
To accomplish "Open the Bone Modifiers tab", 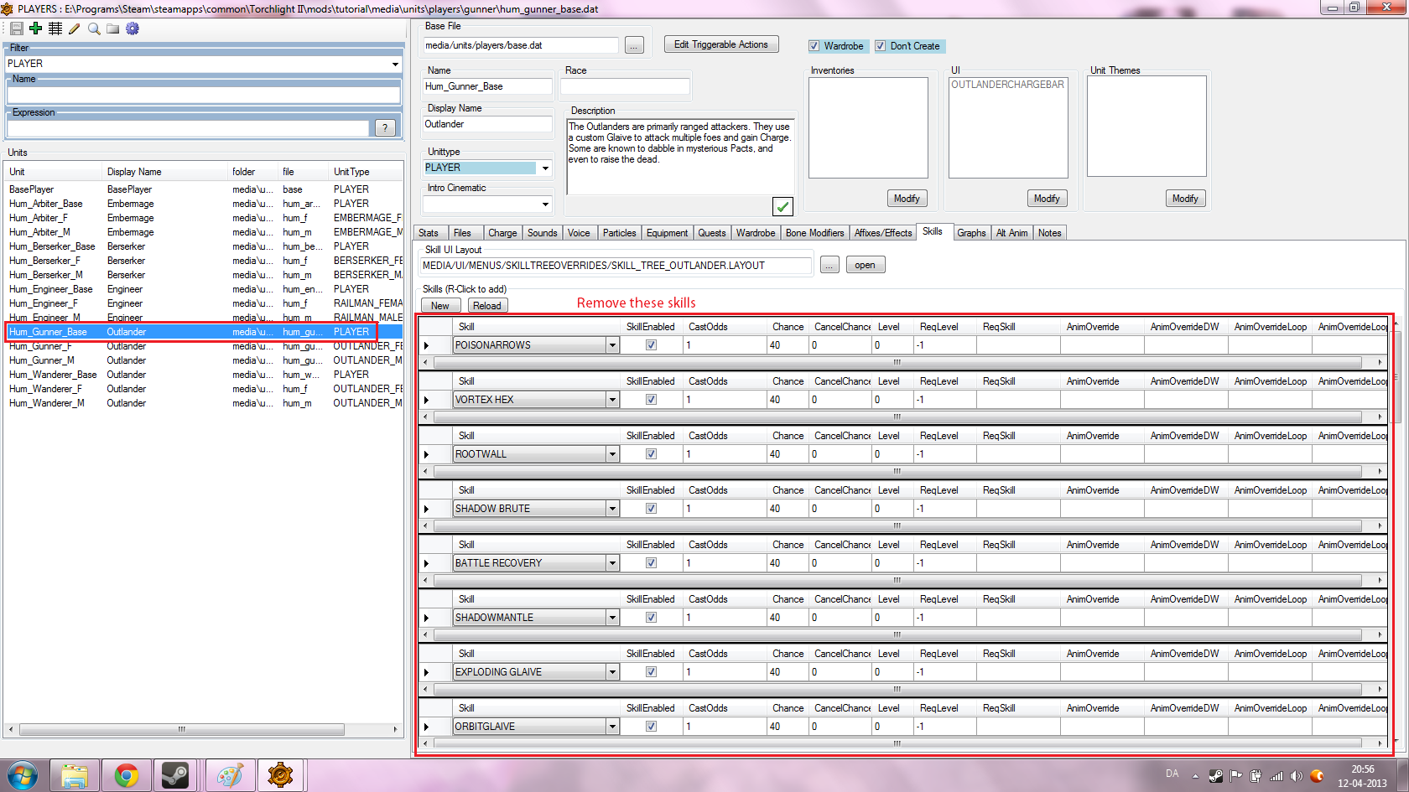I will click(x=814, y=233).
